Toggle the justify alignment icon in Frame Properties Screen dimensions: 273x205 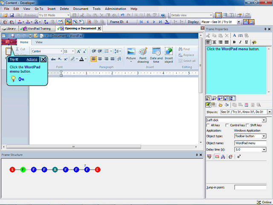click(x=227, y=42)
